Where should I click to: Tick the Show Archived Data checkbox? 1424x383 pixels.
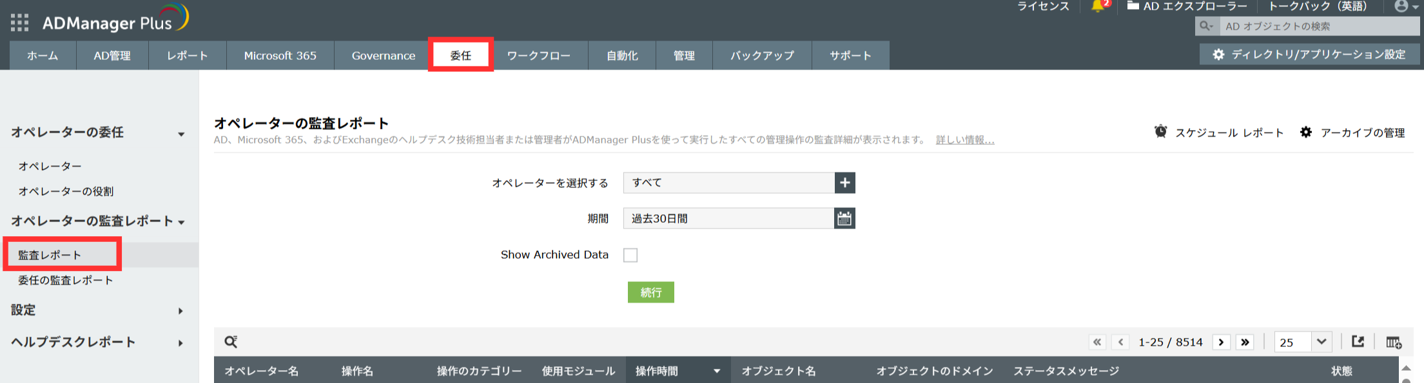coord(630,255)
